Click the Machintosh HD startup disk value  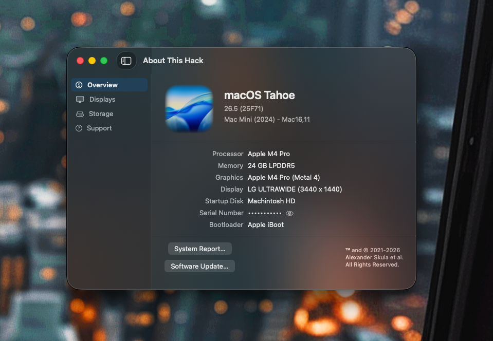pyautogui.click(x=271, y=201)
